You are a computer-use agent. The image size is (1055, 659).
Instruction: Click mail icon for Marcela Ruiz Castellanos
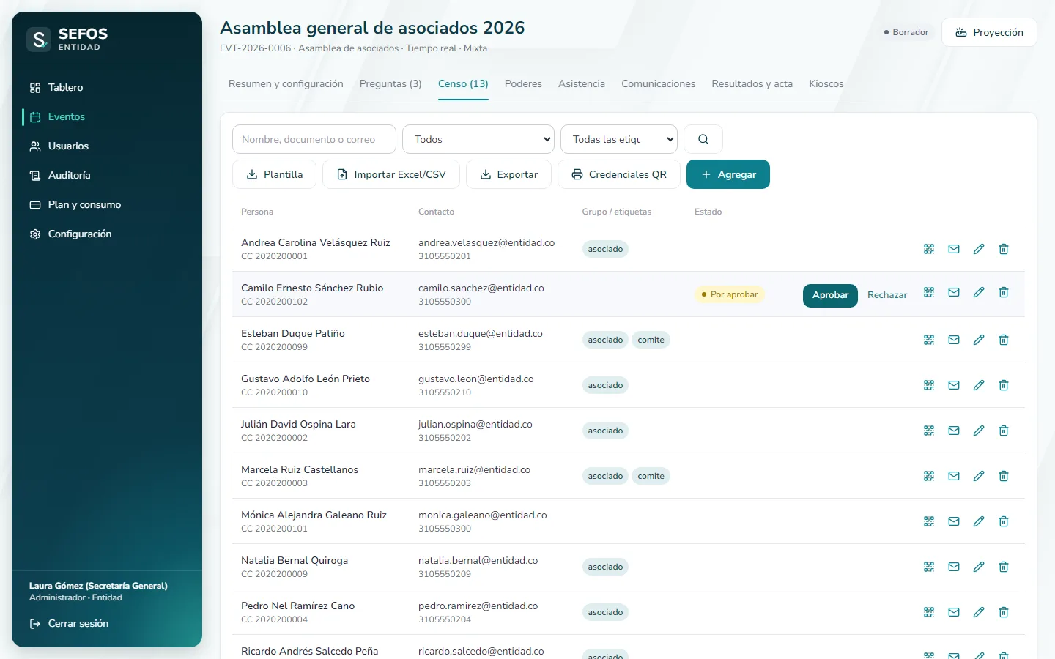pyautogui.click(x=954, y=476)
